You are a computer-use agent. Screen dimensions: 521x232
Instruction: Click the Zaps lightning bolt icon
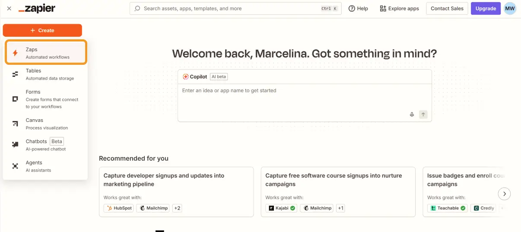pyautogui.click(x=15, y=53)
